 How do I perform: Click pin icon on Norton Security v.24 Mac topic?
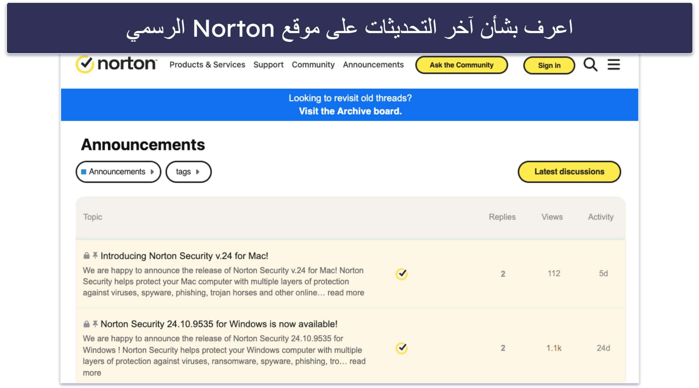point(95,256)
